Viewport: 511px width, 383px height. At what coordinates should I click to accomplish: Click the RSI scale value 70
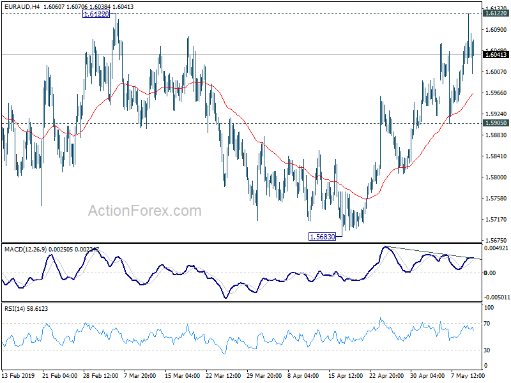coord(487,324)
